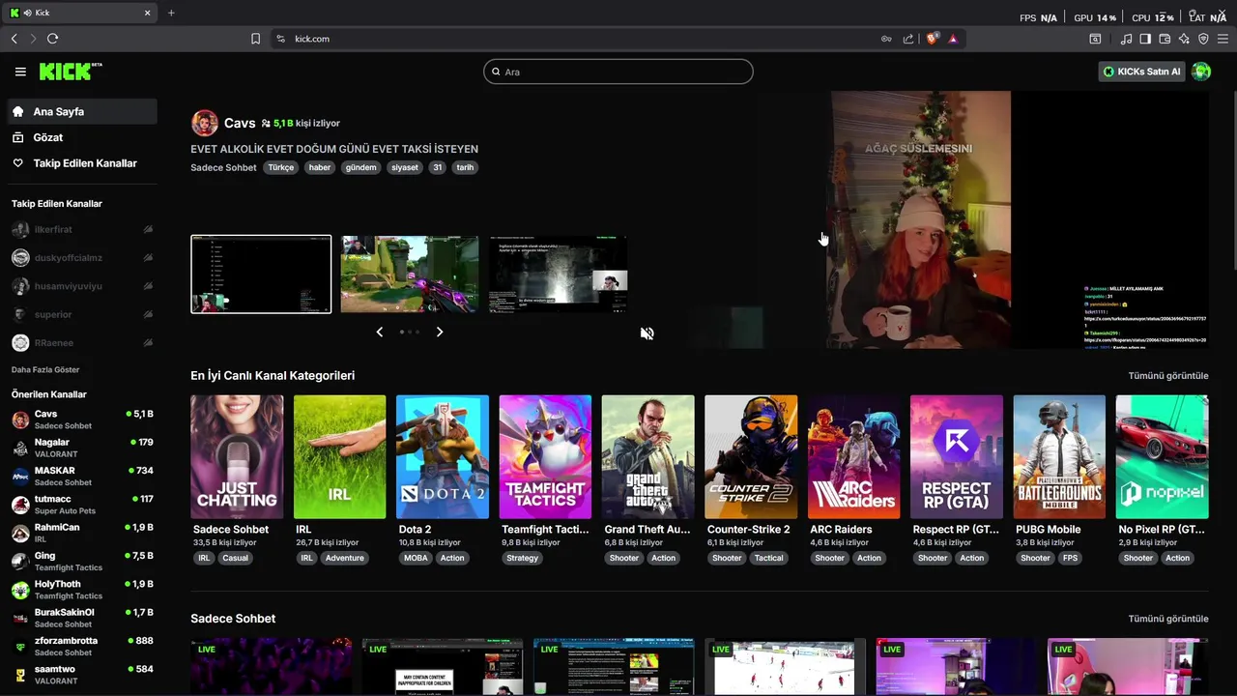Click the Ara search field

pos(618,72)
